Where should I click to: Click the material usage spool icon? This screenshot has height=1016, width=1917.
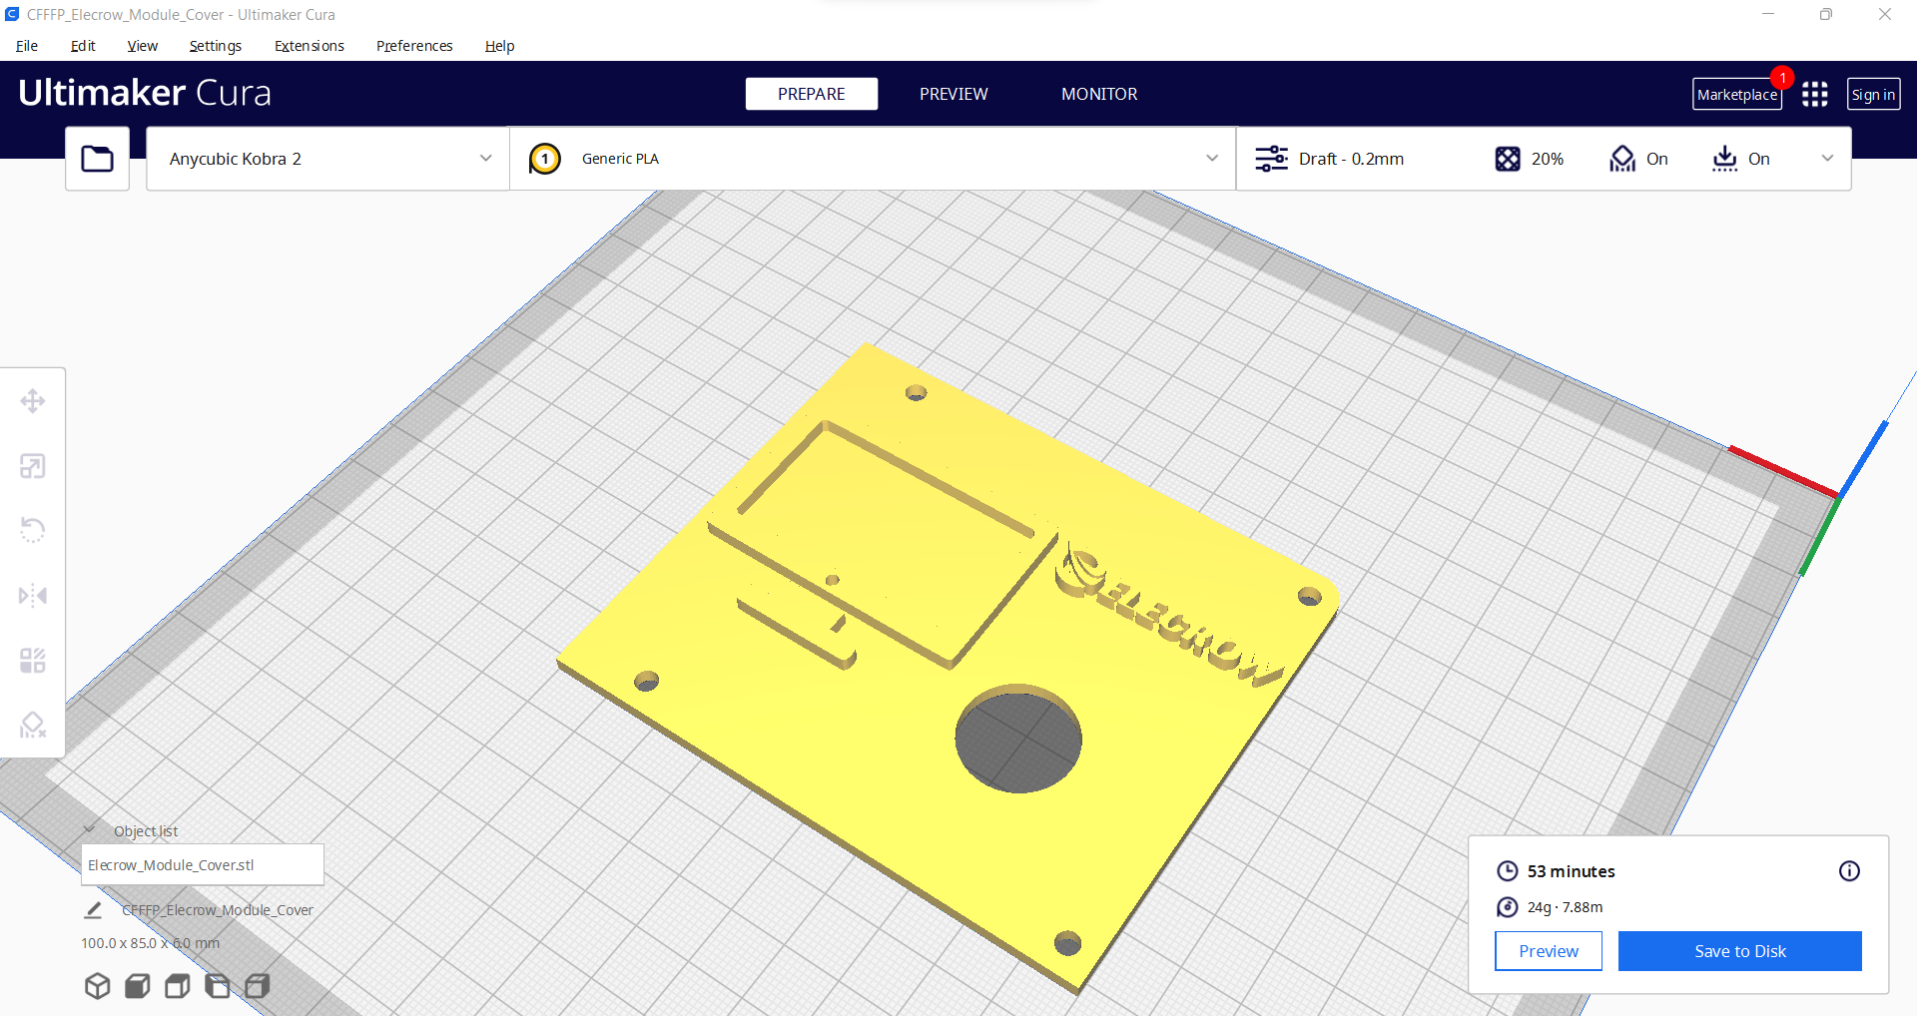tap(1508, 907)
